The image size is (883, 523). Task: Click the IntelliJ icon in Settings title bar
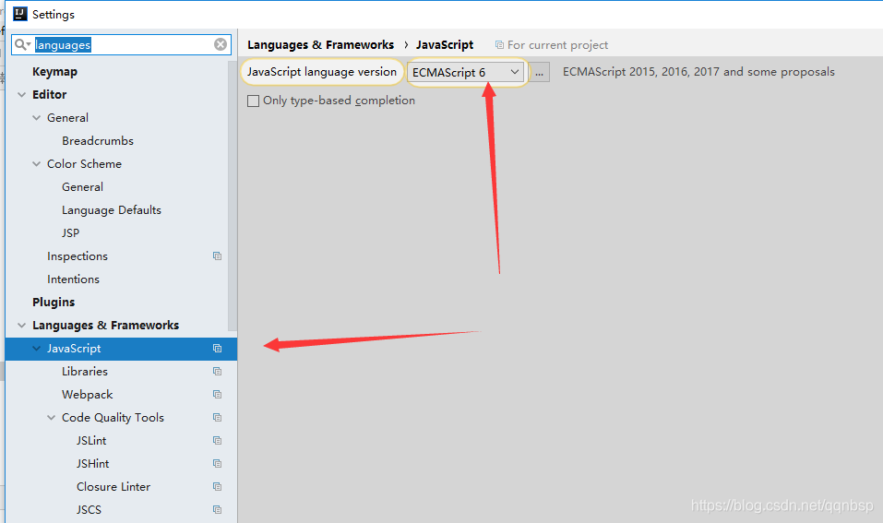19,14
